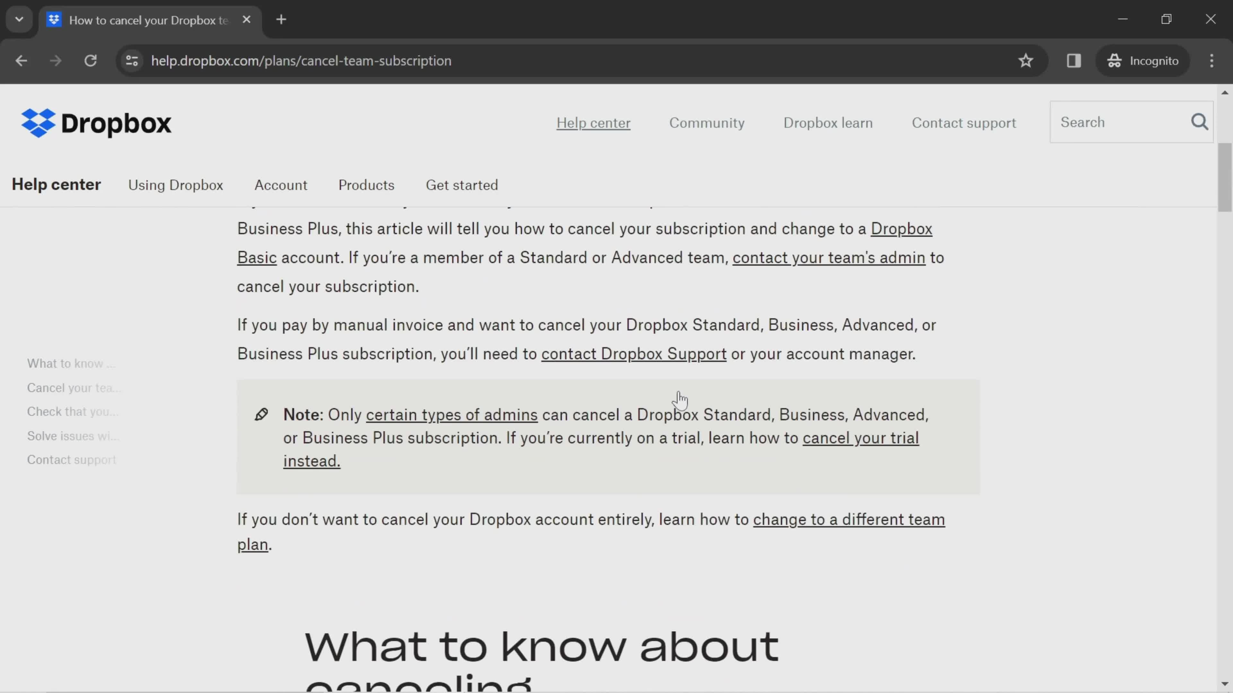The width and height of the screenshot is (1233, 693).
Task: Open Chrome's three-dot menu
Action: (x=1211, y=61)
